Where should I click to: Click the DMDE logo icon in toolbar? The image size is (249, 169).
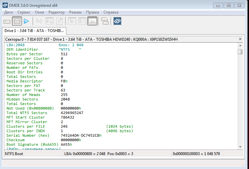click(117, 21)
